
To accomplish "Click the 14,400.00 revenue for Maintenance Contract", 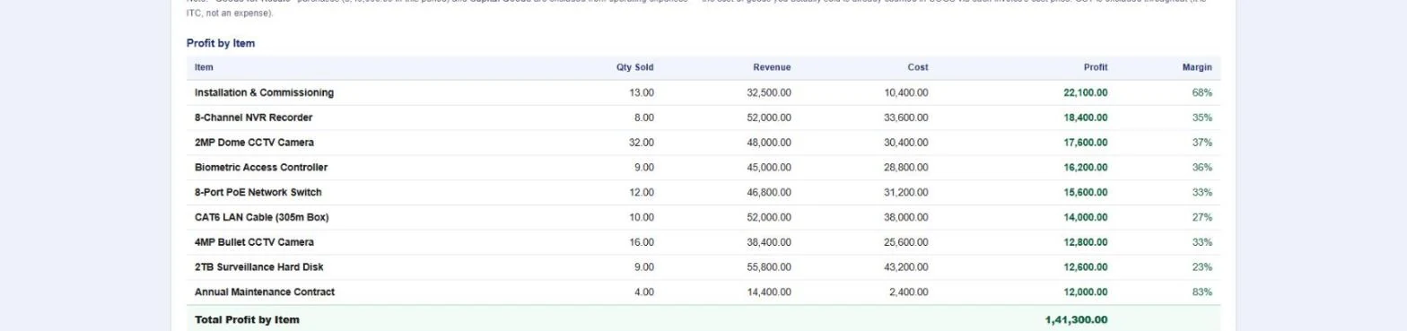I will [x=769, y=292].
